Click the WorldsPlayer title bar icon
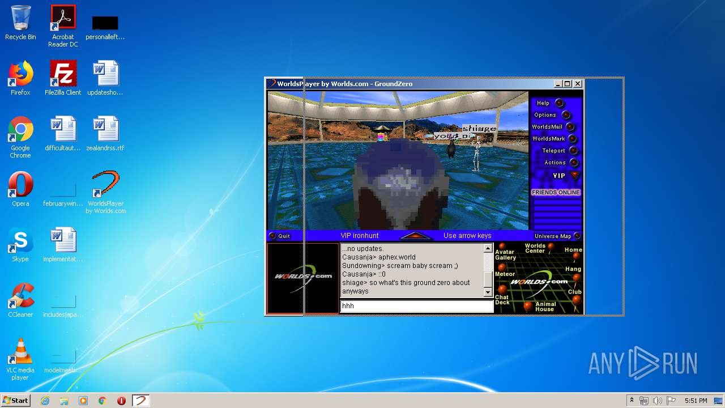 271,84
